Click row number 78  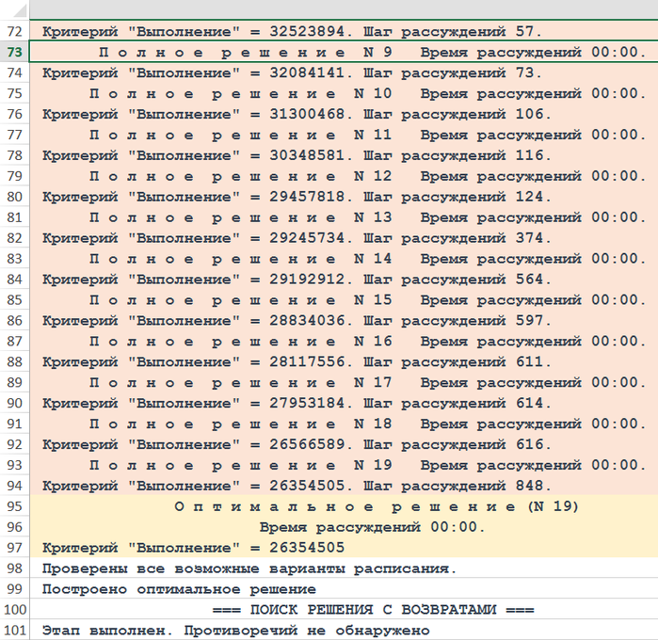15,155
